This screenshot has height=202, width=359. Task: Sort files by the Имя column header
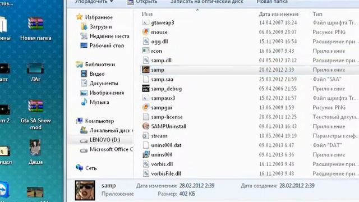coord(147,14)
